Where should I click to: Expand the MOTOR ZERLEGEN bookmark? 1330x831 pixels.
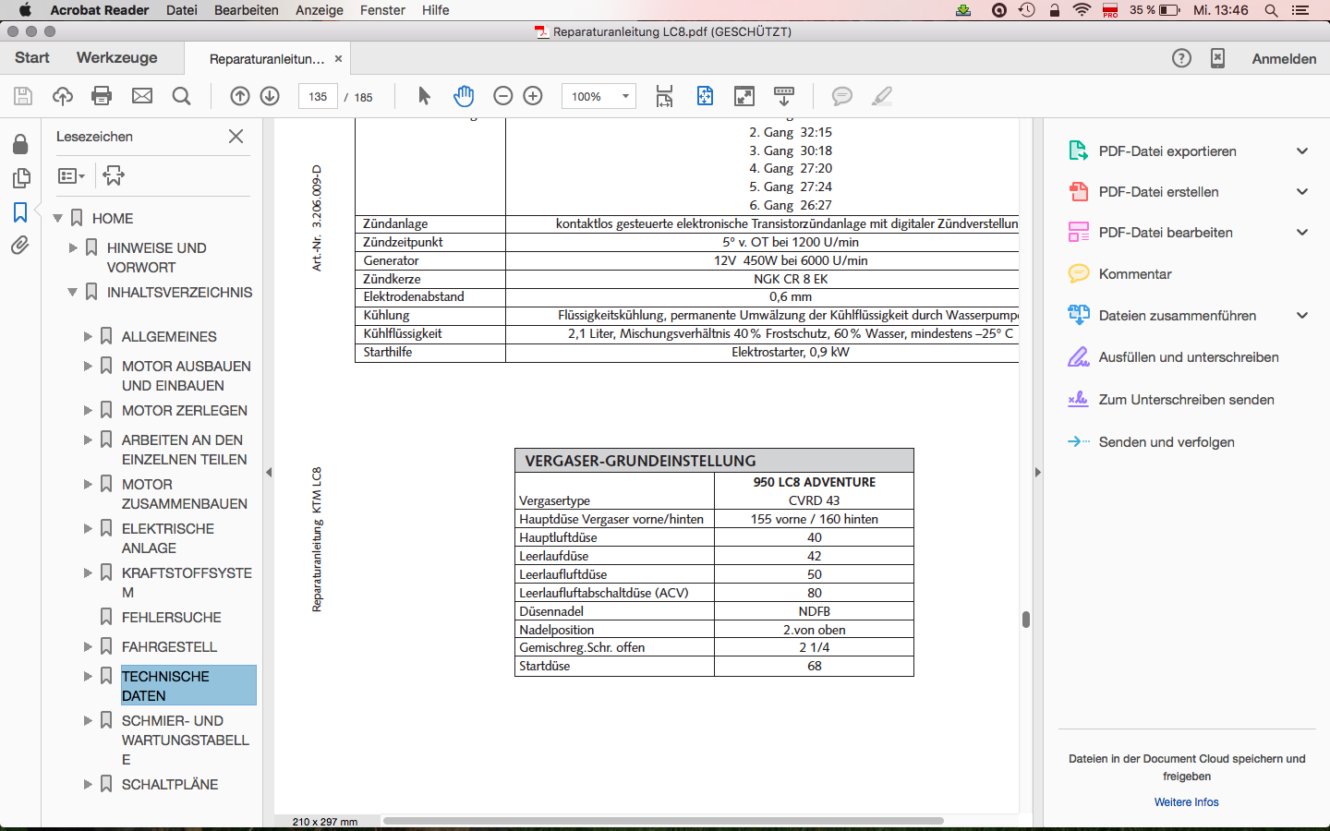click(x=89, y=411)
